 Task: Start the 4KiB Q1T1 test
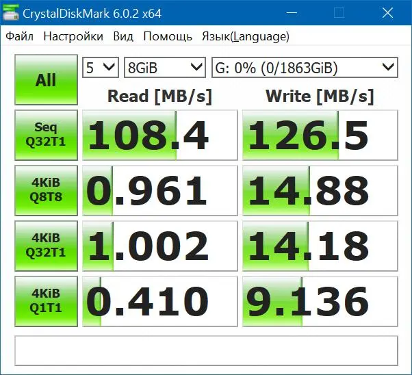point(47,301)
